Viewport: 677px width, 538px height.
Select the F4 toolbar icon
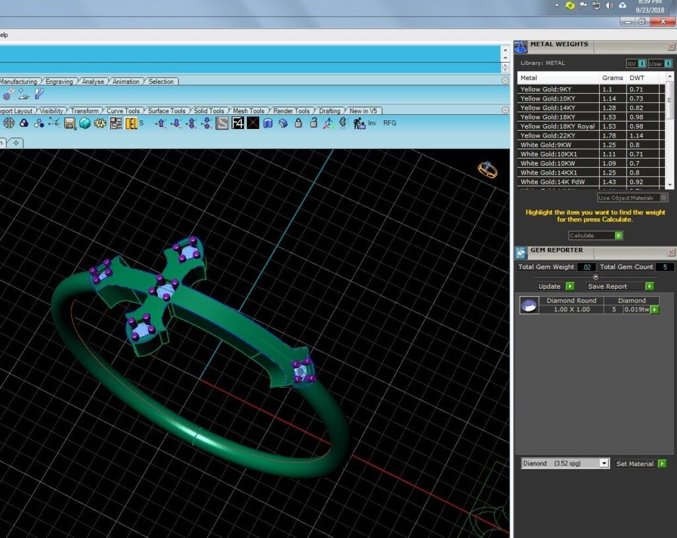237,123
